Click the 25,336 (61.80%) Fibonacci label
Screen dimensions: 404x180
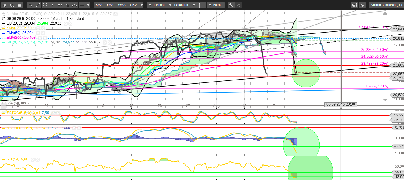pyautogui.click(x=375, y=50)
